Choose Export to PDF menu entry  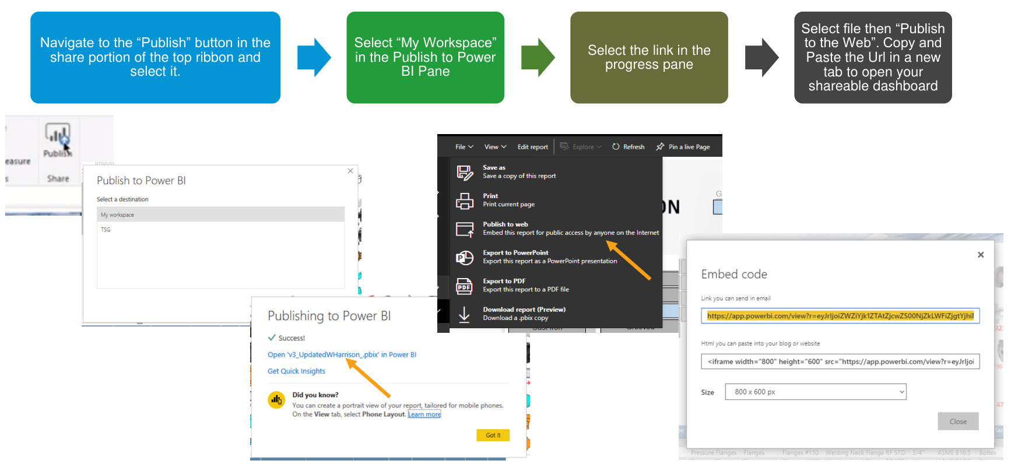tap(556, 285)
